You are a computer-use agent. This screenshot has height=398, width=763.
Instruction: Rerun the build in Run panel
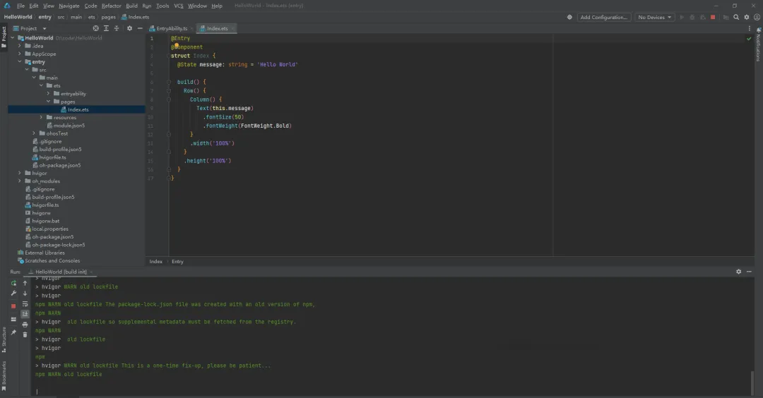[13, 283]
